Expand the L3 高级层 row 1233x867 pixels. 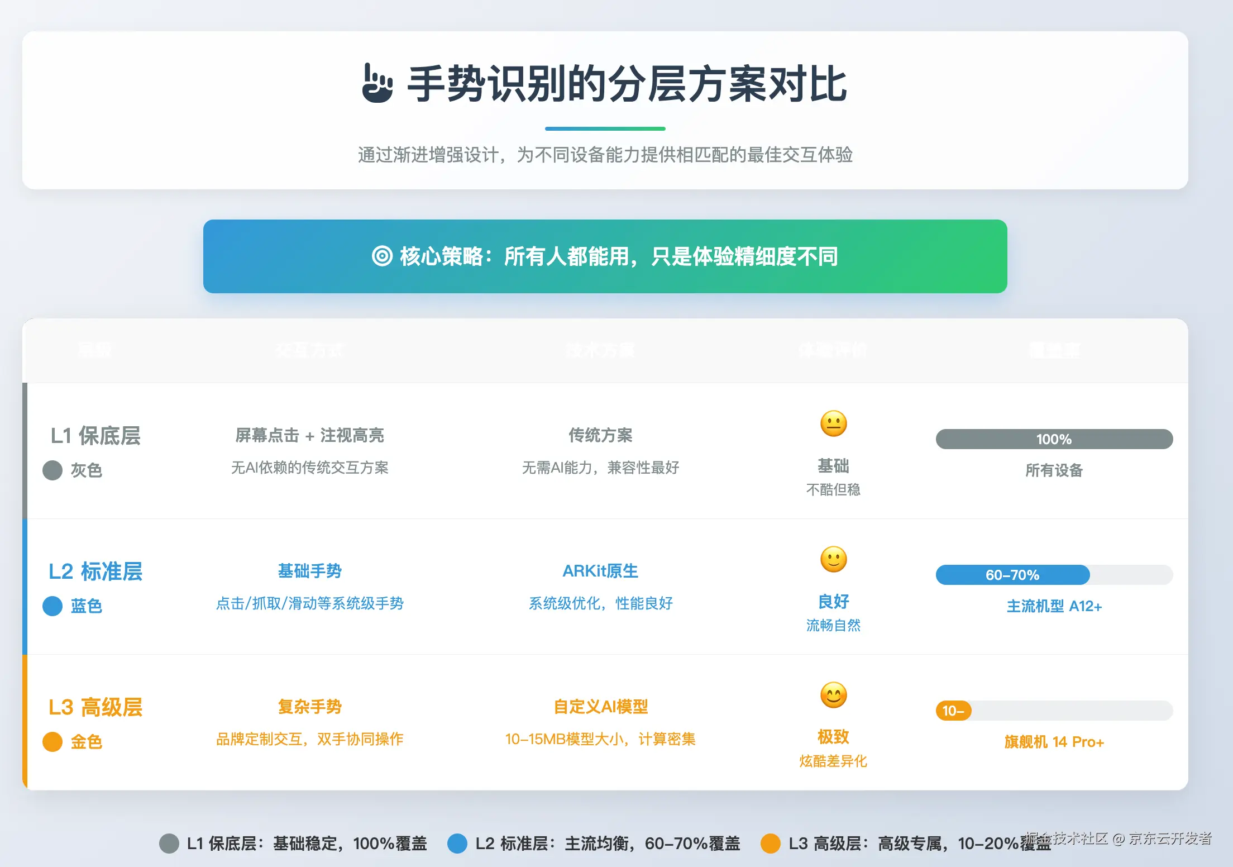95,707
